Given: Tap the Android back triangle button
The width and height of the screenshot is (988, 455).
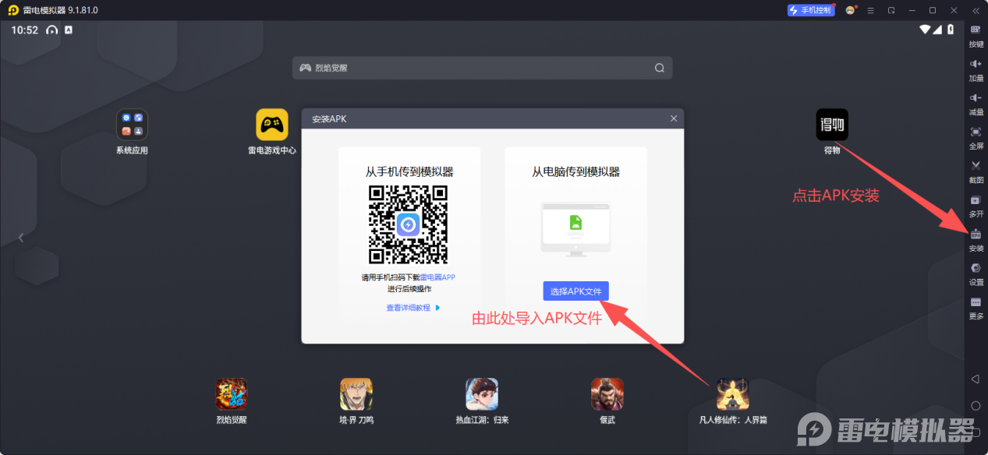Looking at the screenshot, I should pos(975,379).
